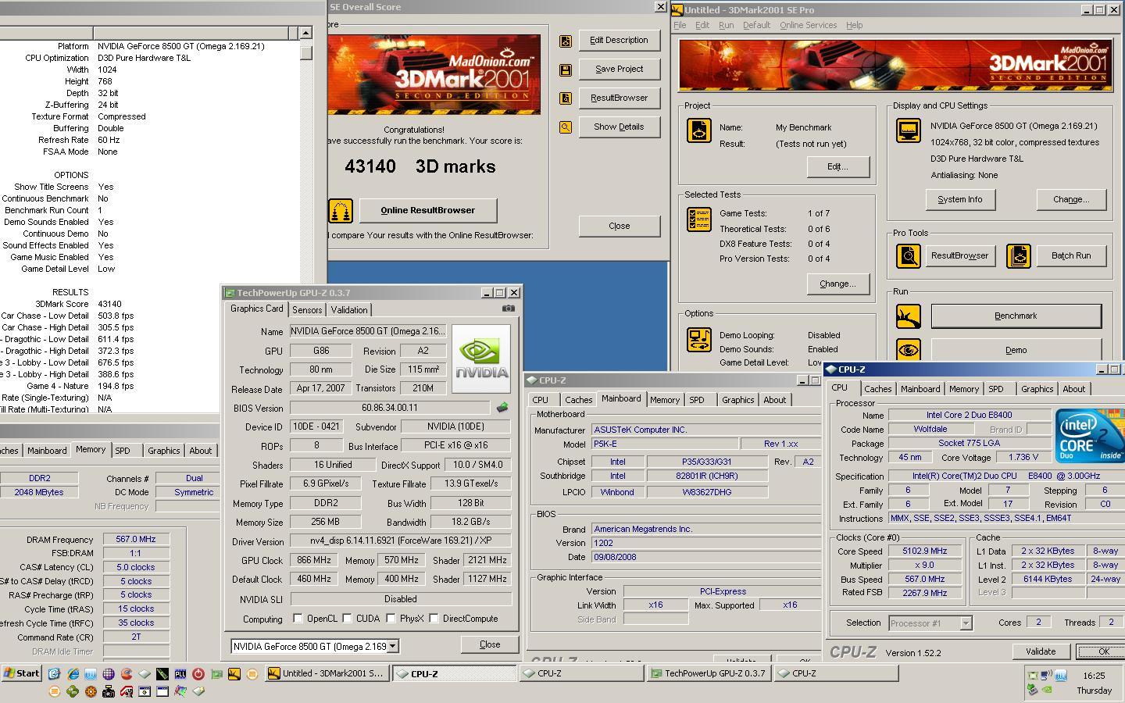Click the Save Project button
The image size is (1125, 703).
619,70
